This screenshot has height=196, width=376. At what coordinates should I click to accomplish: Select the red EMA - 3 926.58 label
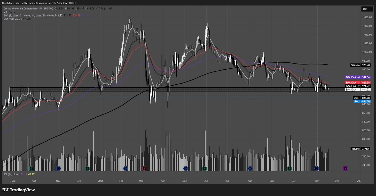(x=358, y=82)
